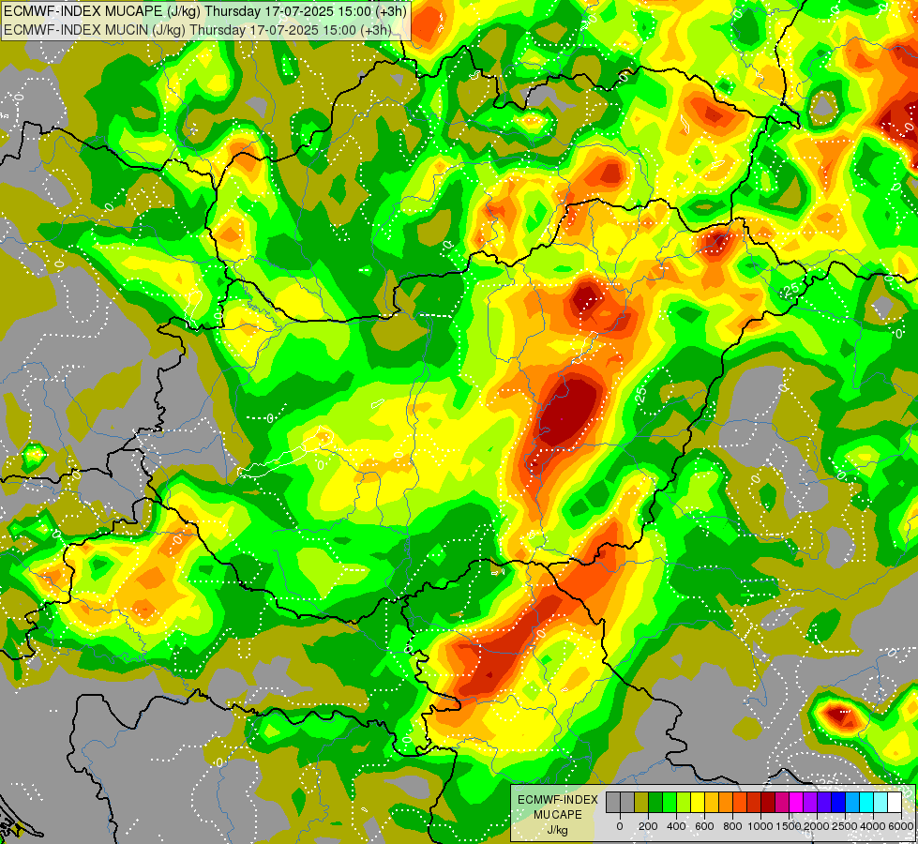Select the olive swatch in the legend

(x=641, y=802)
